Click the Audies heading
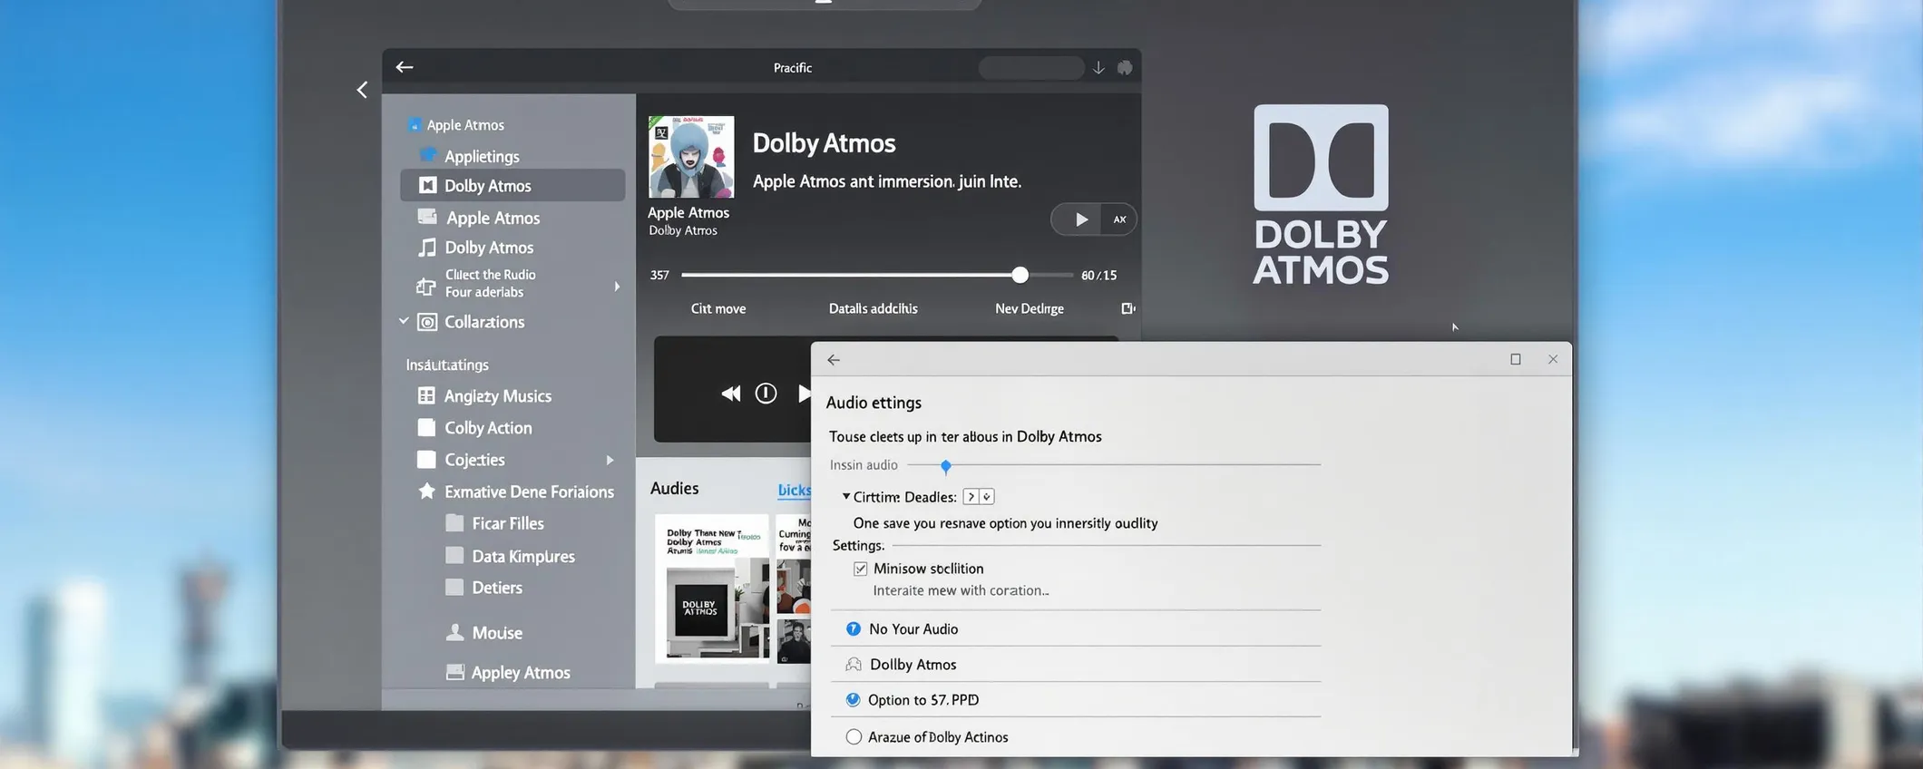This screenshot has height=769, width=1923. tap(674, 488)
